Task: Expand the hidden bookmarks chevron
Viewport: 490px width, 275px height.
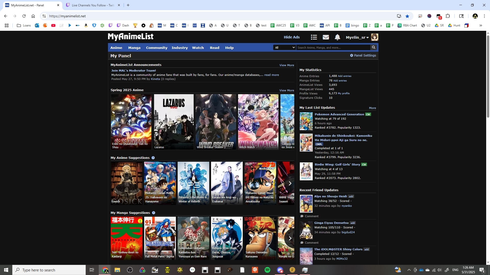Action: pos(481,25)
